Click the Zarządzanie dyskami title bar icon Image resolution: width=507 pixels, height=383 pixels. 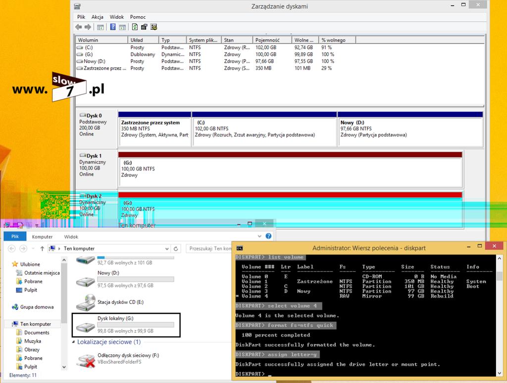[77, 6]
